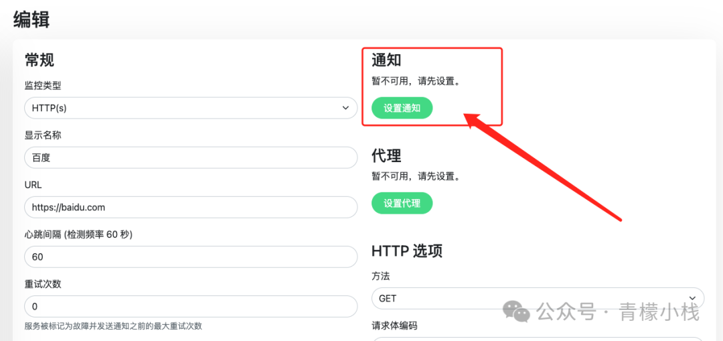Focus the URL field with https://baidu.com
Viewport: 723px width, 341px height.
191,208
